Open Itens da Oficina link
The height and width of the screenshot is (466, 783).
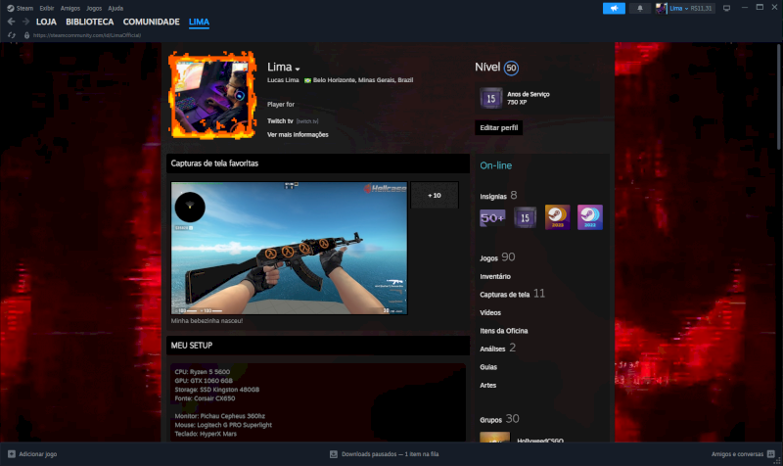504,331
